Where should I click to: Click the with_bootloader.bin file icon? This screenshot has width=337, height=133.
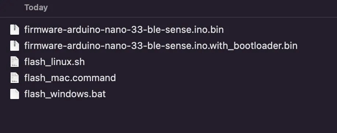click(x=15, y=46)
